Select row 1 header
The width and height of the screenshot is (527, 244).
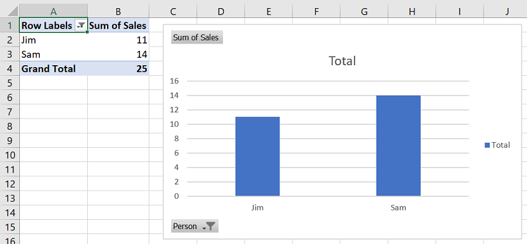point(10,25)
